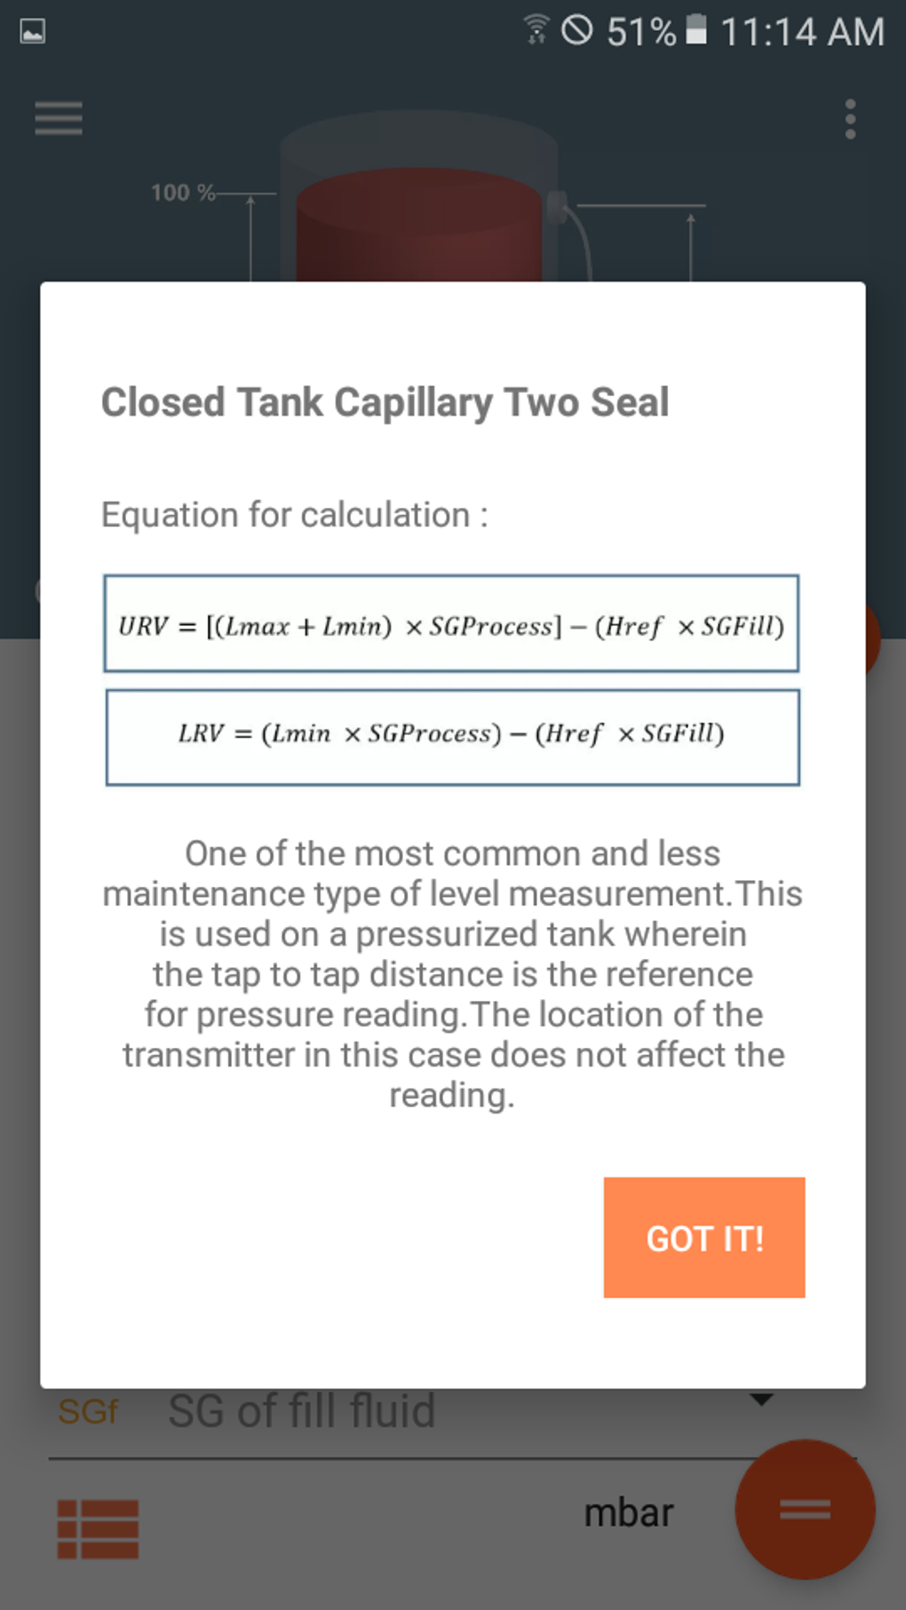Open the hamburger navigation menu
This screenshot has height=1610, width=906.
point(59,118)
